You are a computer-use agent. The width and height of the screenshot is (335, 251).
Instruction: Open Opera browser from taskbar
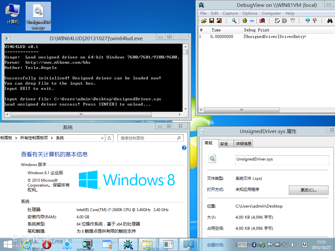pyautogui.click(x=46, y=244)
